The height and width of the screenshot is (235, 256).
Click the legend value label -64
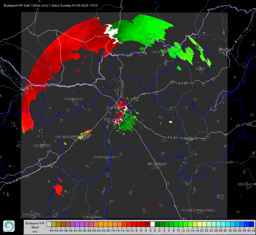point(51,231)
